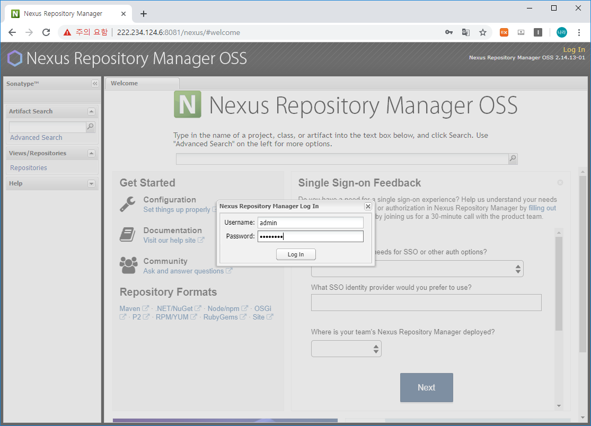Open the .NET/NuGet format link

coord(174,308)
